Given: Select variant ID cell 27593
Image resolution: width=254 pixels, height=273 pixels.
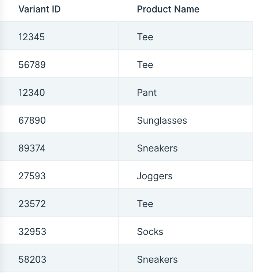Looking at the screenshot, I should 59,175.
